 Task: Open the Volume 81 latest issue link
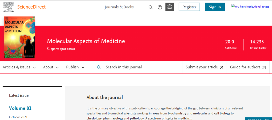pos(20,108)
